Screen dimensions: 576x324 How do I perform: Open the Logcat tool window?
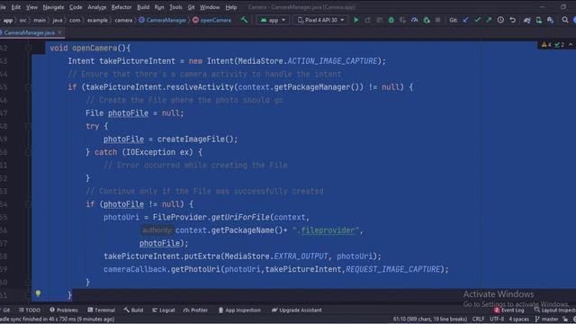164,310
